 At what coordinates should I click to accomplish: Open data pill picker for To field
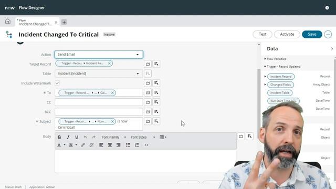click(x=156, y=92)
